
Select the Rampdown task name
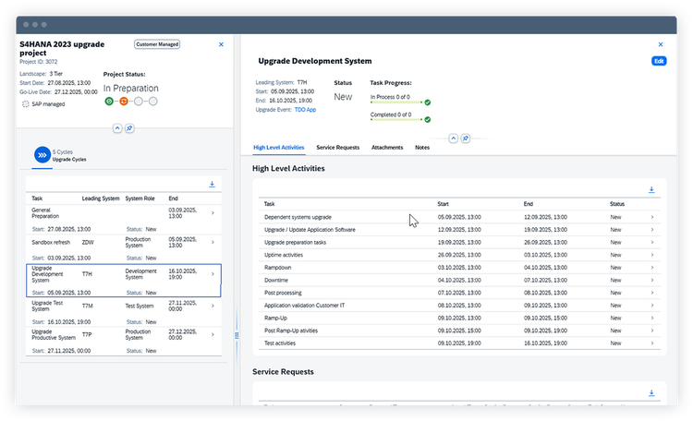pos(277,268)
